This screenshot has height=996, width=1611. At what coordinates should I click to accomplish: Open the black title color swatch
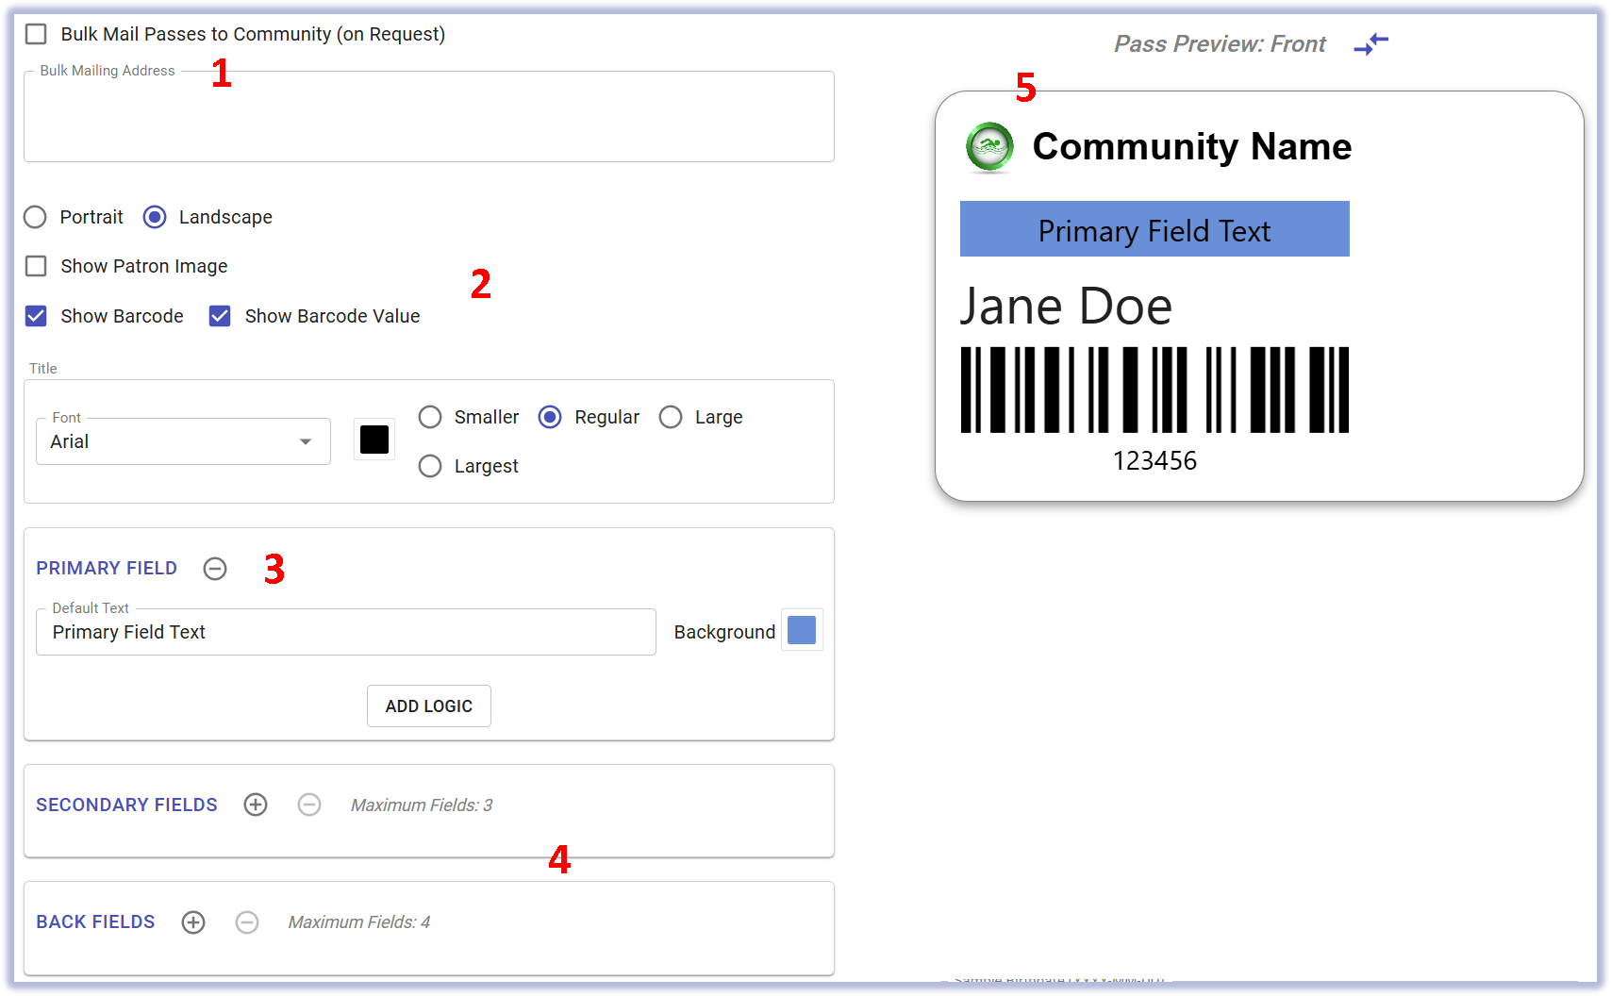point(374,440)
